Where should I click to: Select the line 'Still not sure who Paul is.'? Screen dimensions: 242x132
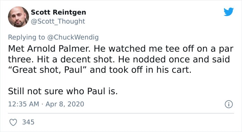coord(63,91)
